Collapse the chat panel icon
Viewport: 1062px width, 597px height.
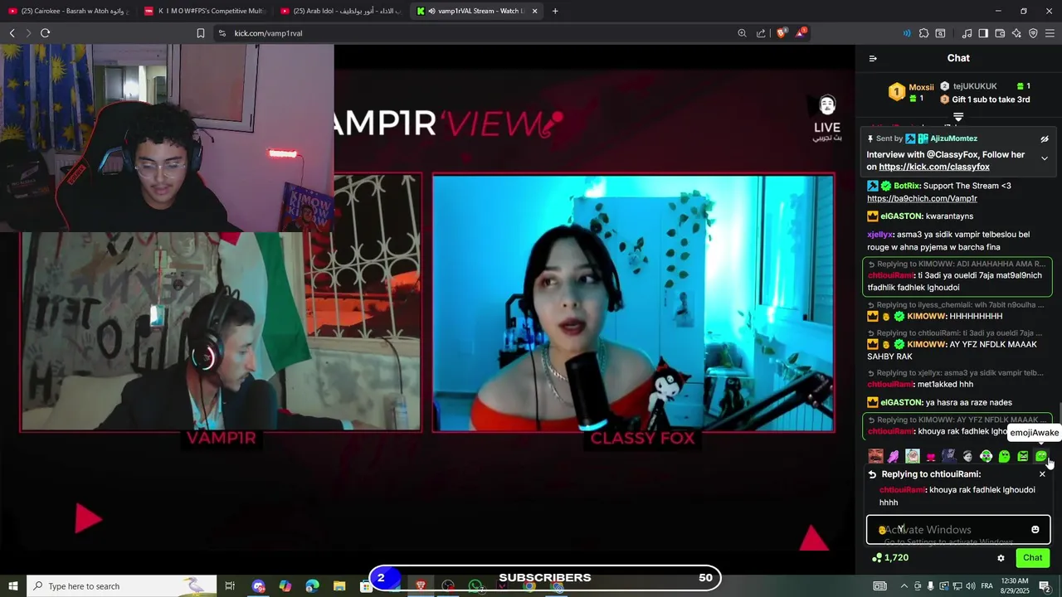coord(873,58)
